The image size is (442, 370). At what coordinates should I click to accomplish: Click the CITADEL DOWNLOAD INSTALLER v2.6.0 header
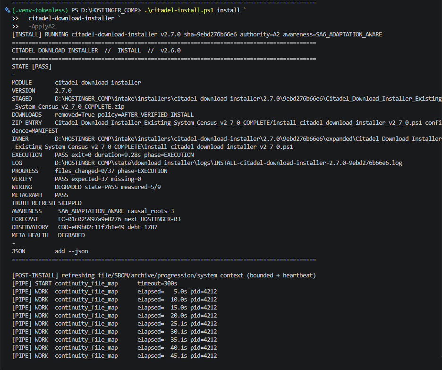[96, 51]
